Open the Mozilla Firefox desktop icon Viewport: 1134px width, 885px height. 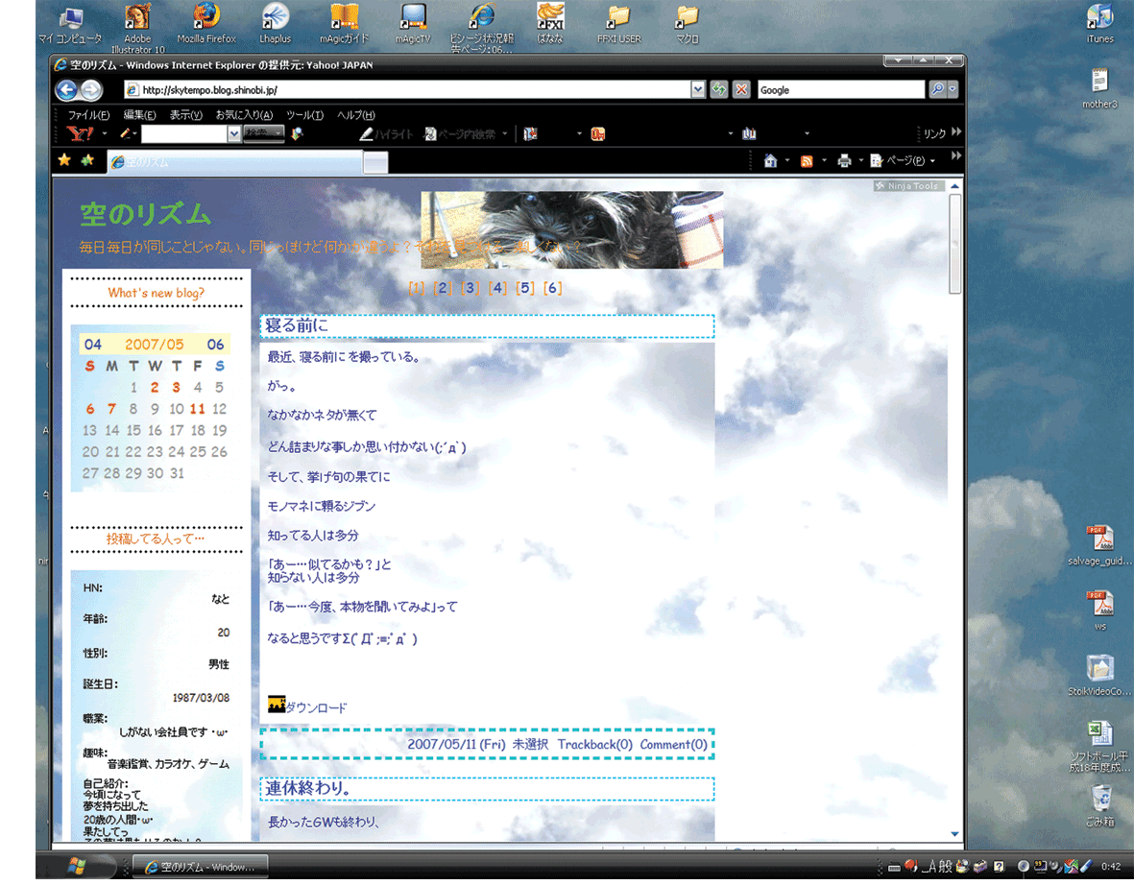[206, 23]
